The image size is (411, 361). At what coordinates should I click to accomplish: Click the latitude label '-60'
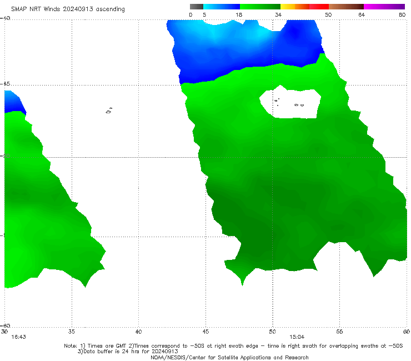5,325
